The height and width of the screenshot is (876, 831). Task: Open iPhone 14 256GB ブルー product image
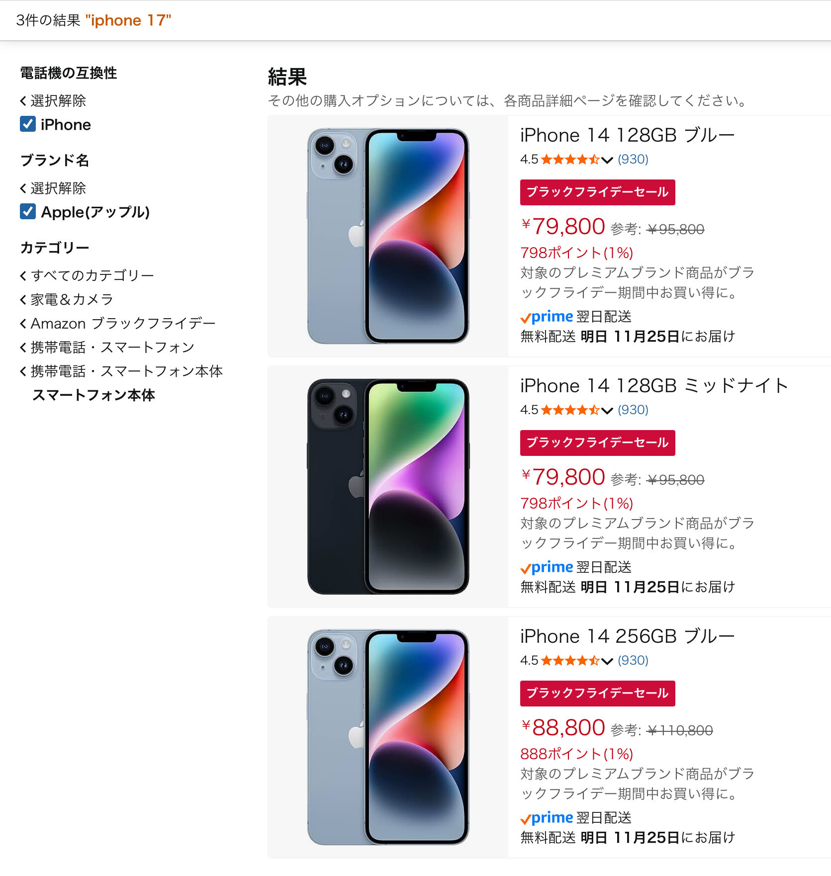click(388, 737)
